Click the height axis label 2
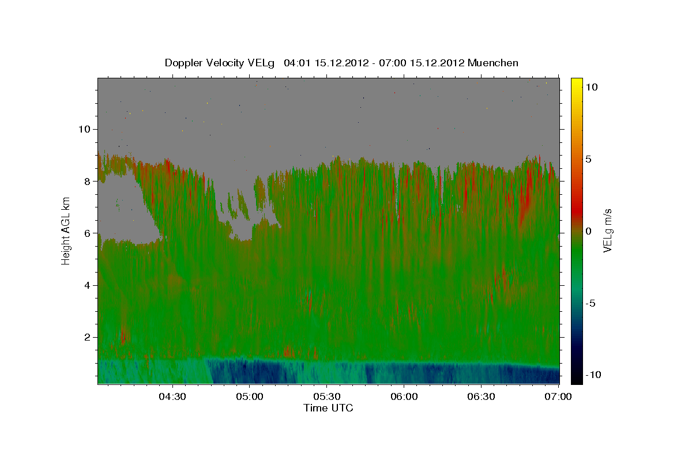The height and width of the screenshot is (461, 692). (88, 337)
